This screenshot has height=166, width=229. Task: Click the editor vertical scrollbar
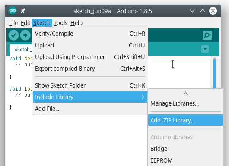coord(215,73)
